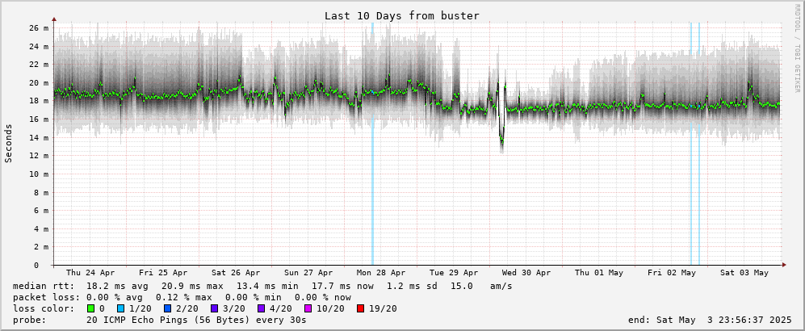
Task: Click the 'Tue 29 Apr' date label
Action: coord(454,273)
